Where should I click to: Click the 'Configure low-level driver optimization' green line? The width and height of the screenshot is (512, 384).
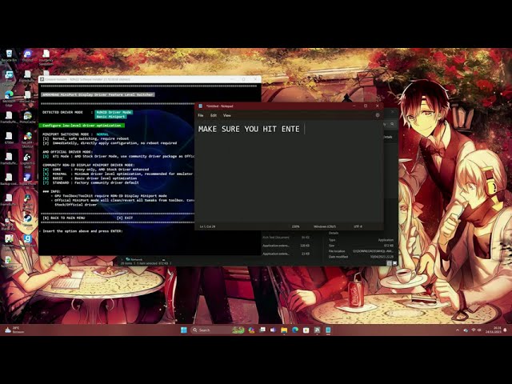pyautogui.click(x=82, y=126)
